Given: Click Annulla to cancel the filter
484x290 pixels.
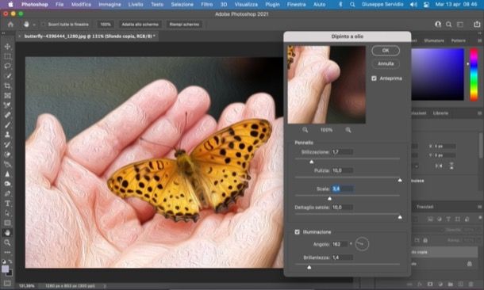Looking at the screenshot, I should tap(386, 64).
